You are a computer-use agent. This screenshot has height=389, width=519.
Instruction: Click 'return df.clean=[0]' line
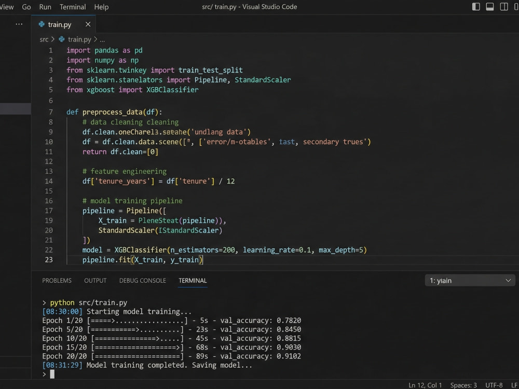point(120,152)
